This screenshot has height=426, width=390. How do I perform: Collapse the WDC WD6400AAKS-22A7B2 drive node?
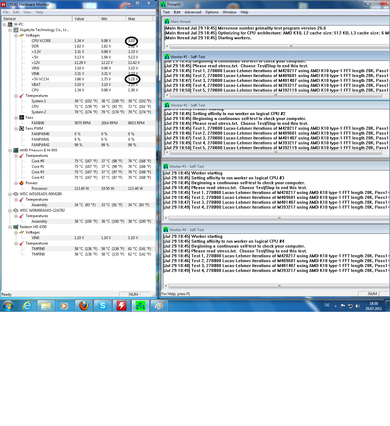point(10,211)
